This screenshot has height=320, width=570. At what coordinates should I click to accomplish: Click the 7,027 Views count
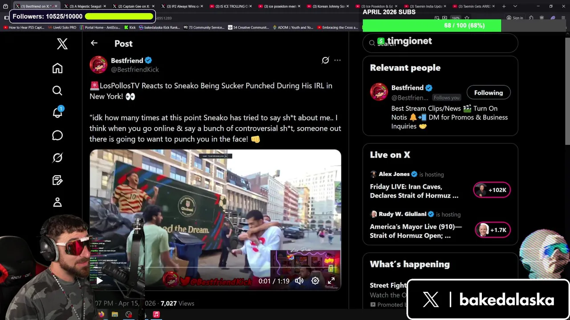tap(177, 303)
